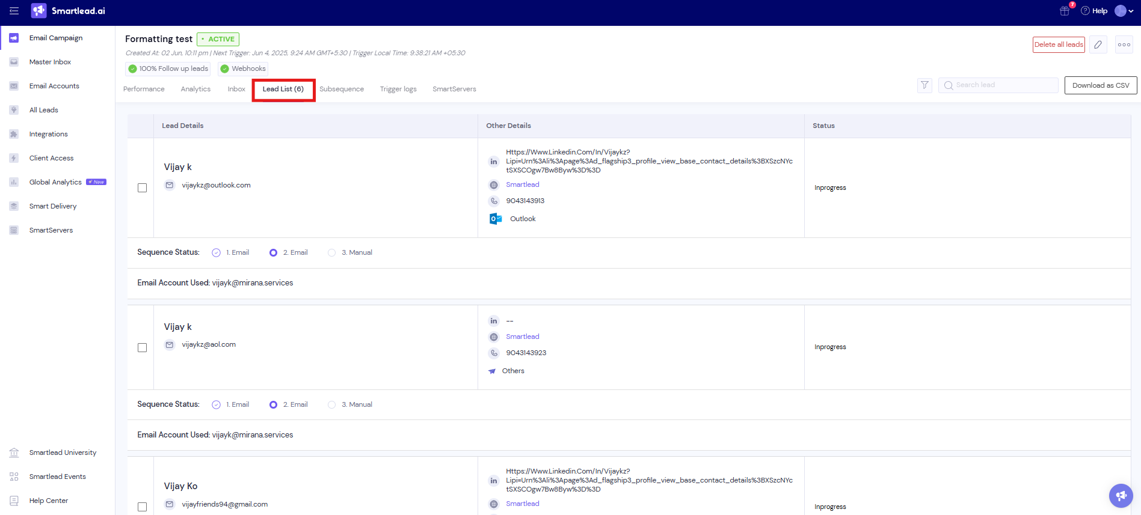Screen dimensions: 1141x515
Task: Click Smartlead link in aol lead row
Action: [522, 337]
